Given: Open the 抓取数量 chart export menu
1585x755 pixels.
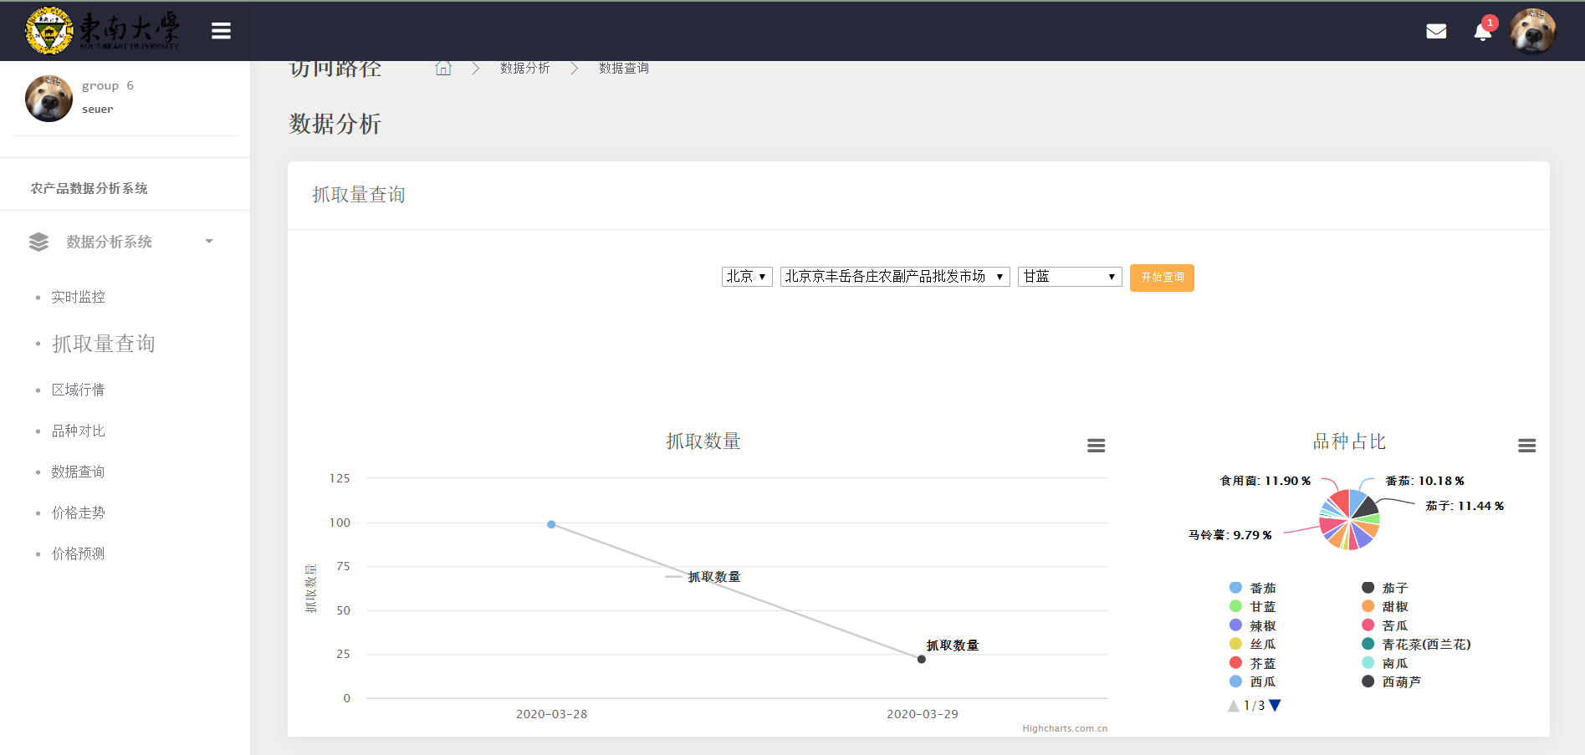Looking at the screenshot, I should click(x=1096, y=446).
